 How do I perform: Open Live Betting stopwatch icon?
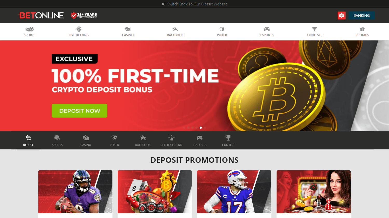[x=79, y=29]
